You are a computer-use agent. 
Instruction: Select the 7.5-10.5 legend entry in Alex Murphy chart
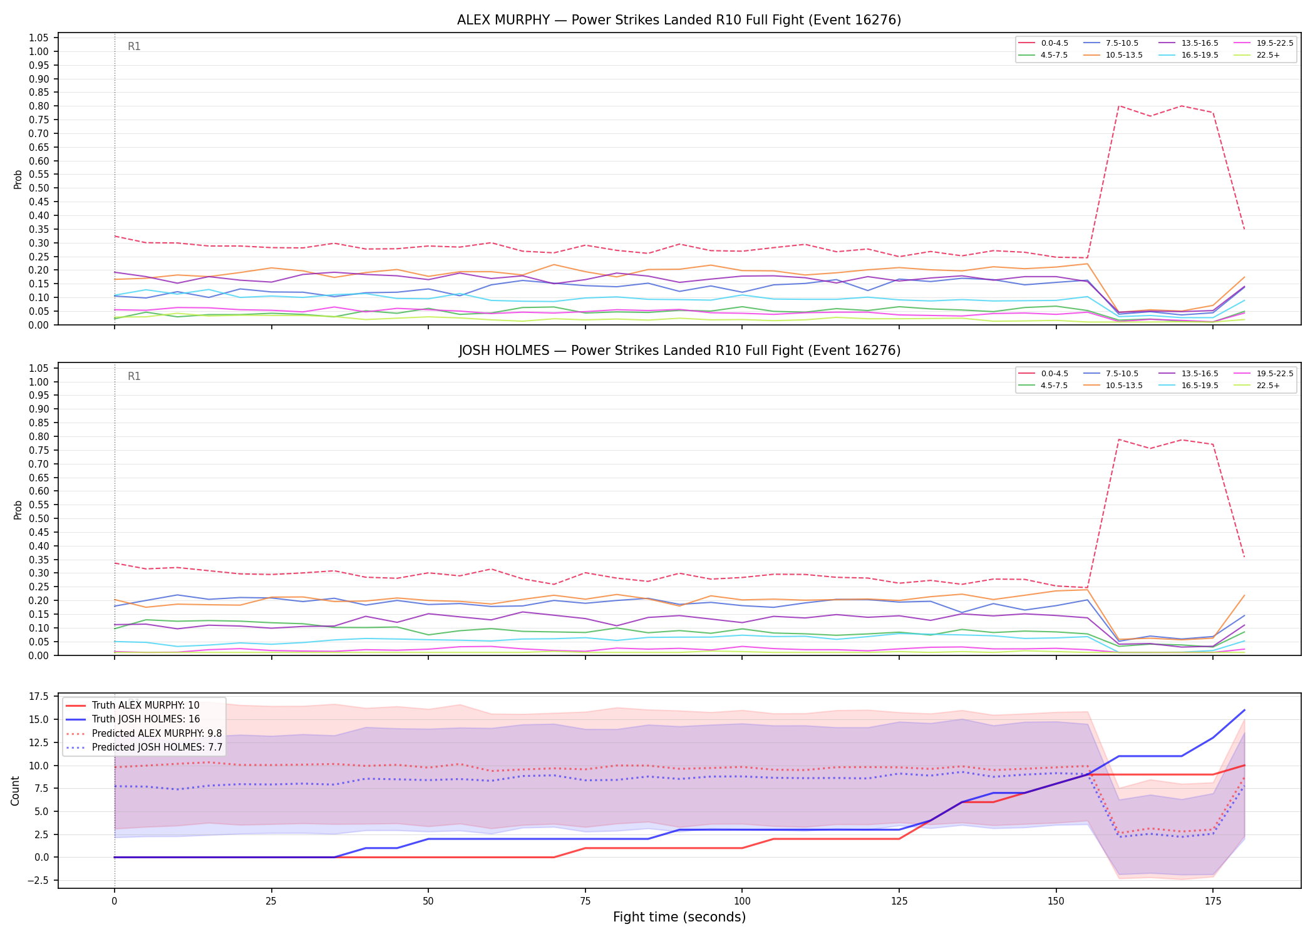(x=1111, y=43)
